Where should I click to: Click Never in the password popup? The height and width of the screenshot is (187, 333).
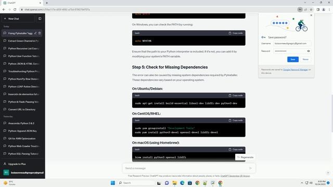(x=305, y=59)
